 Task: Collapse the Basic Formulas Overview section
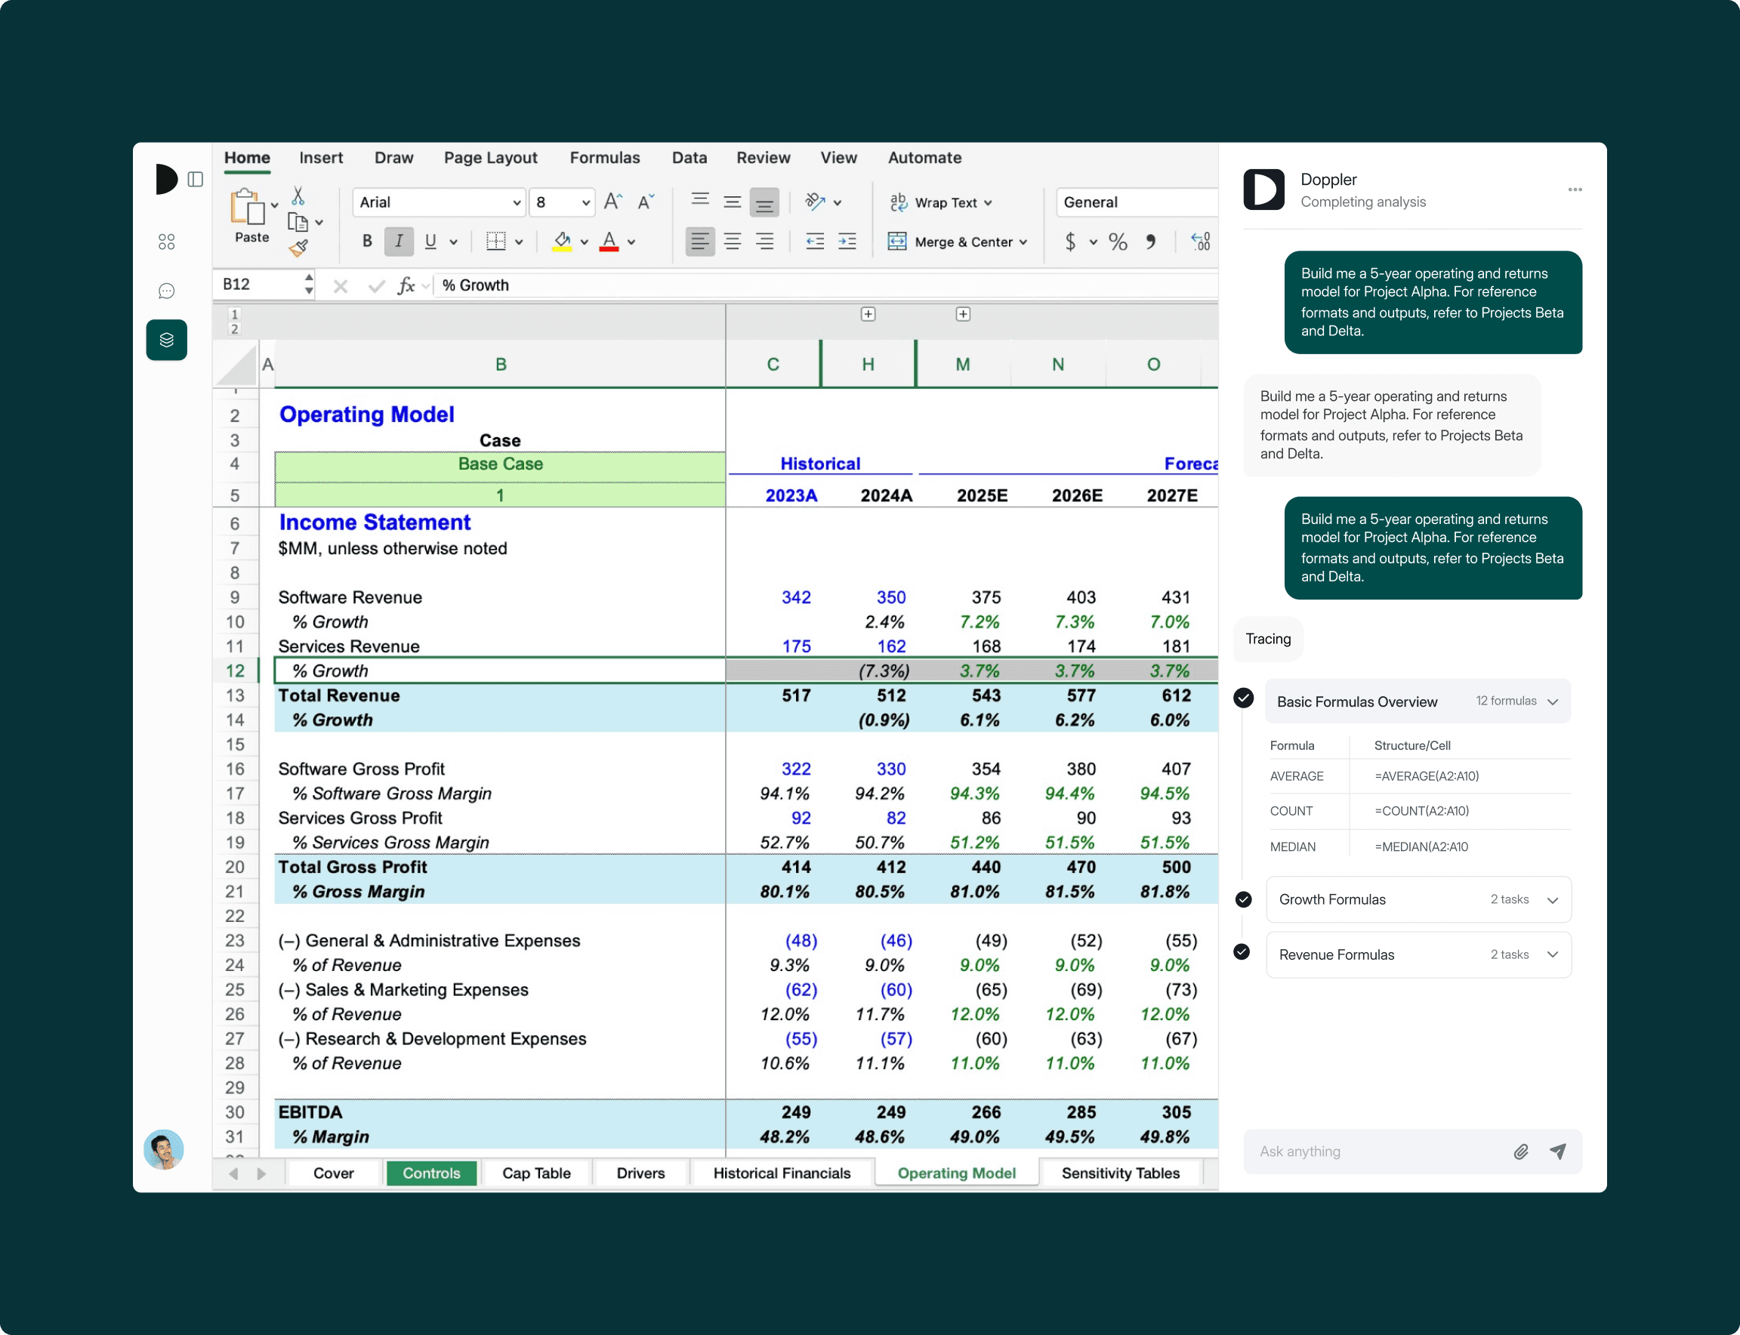1553,701
